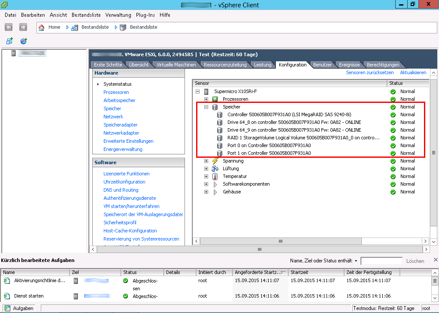Close the recent tasks panel with X

(436, 260)
